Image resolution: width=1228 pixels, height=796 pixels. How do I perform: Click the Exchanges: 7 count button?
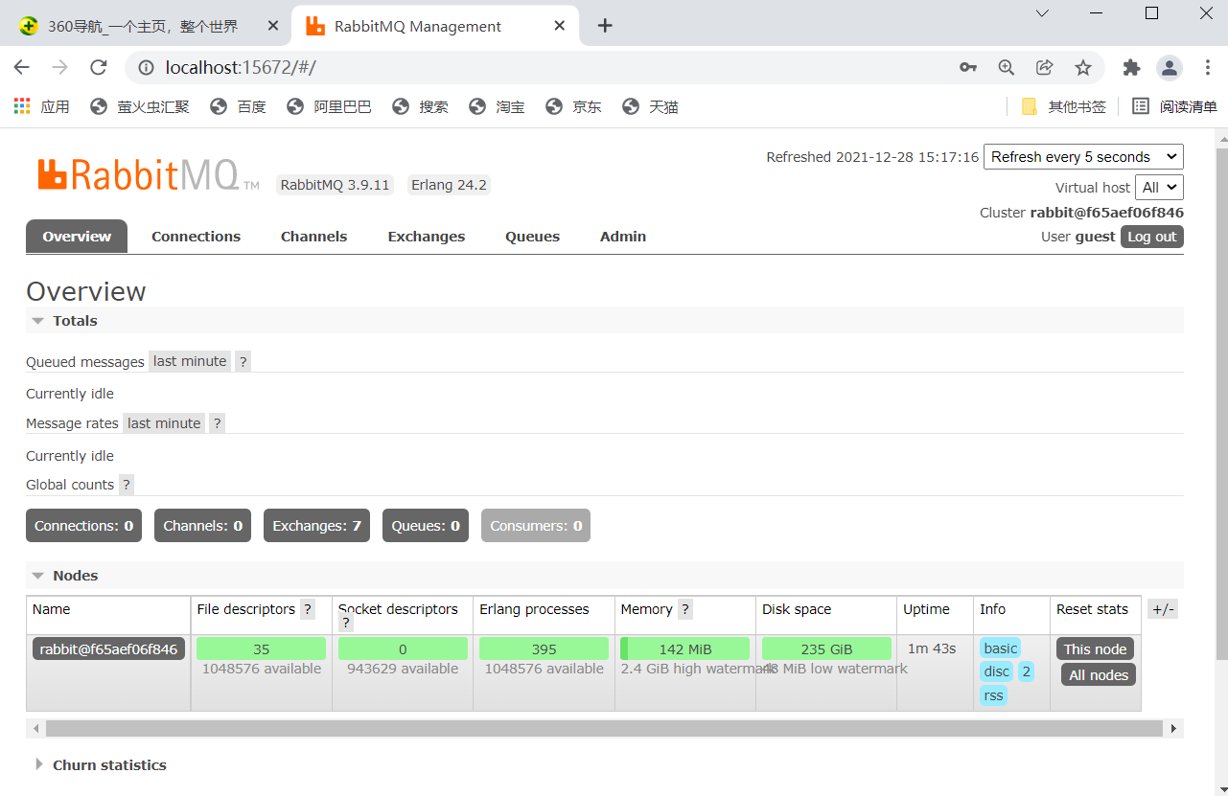316,526
